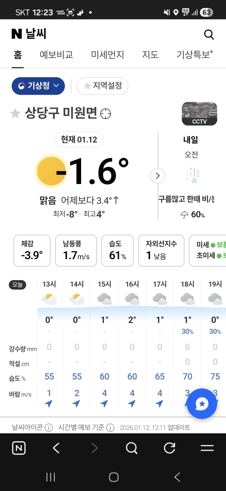Open the floating blue star chat button
The height and width of the screenshot is (491, 226).
coord(202,404)
